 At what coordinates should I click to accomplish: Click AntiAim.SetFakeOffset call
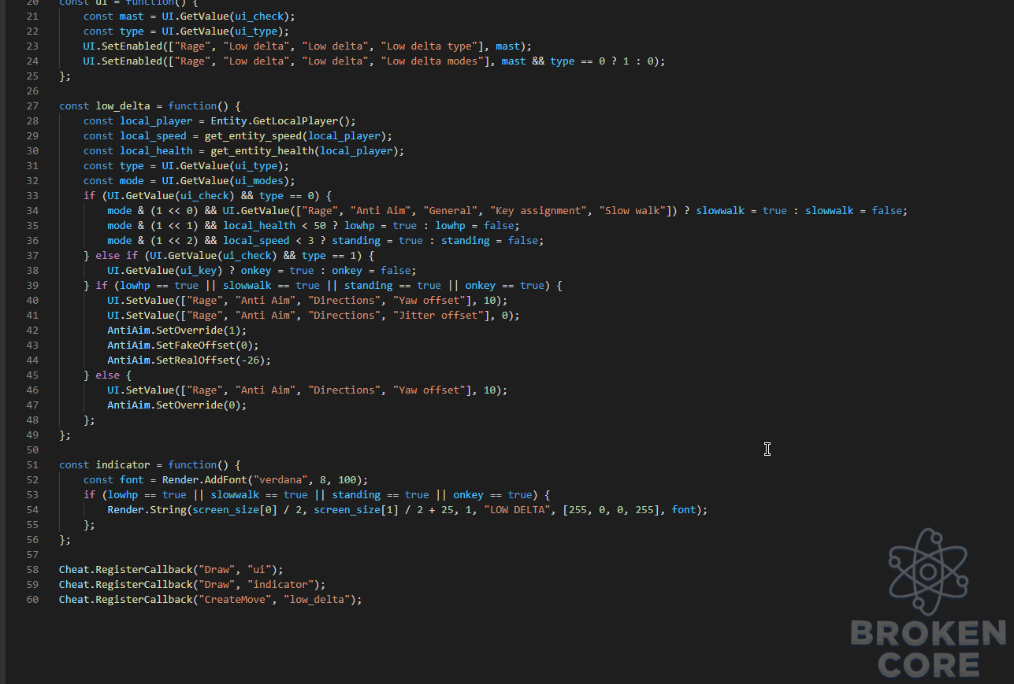(183, 346)
